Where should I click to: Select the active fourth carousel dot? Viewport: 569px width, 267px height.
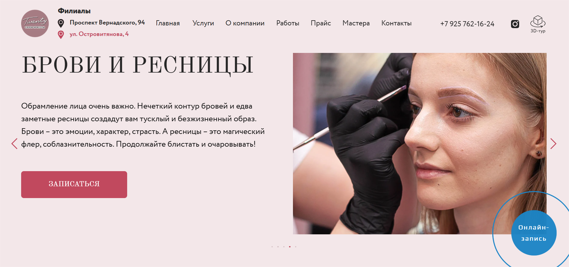(290, 247)
